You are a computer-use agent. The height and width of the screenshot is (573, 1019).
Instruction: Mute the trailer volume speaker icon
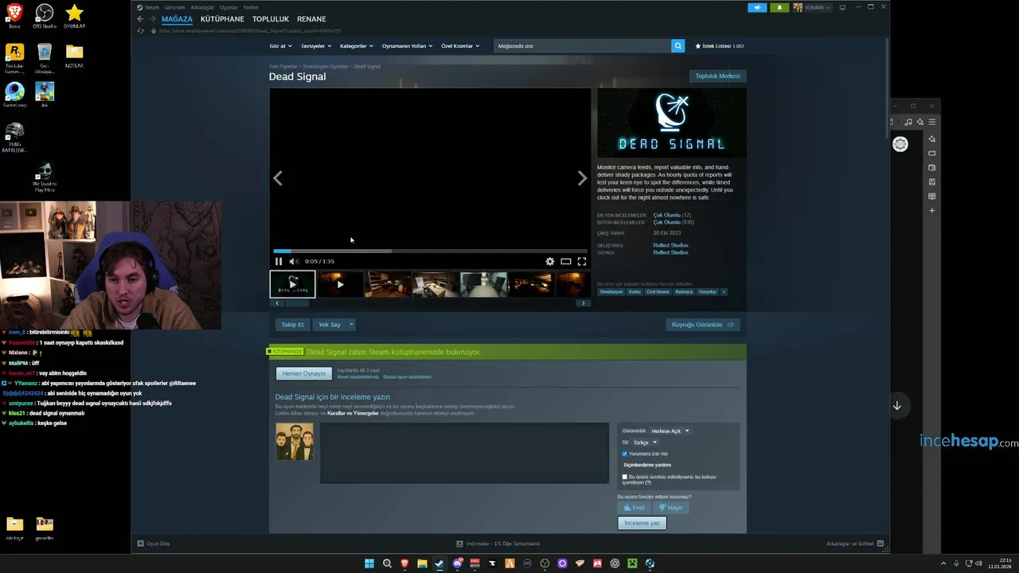294,261
